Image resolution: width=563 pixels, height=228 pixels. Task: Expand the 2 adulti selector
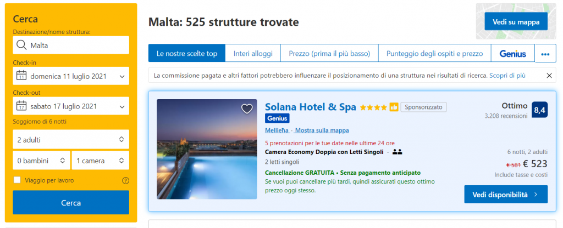70,139
